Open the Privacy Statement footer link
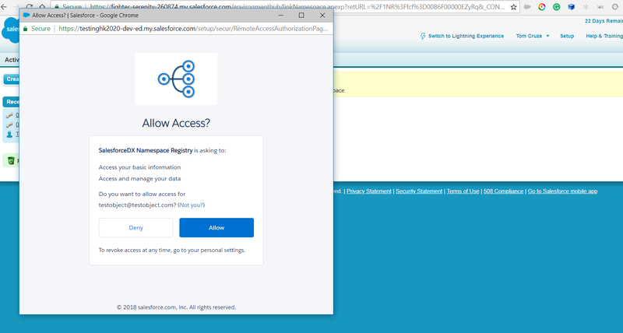This screenshot has height=333, width=623. coord(368,191)
